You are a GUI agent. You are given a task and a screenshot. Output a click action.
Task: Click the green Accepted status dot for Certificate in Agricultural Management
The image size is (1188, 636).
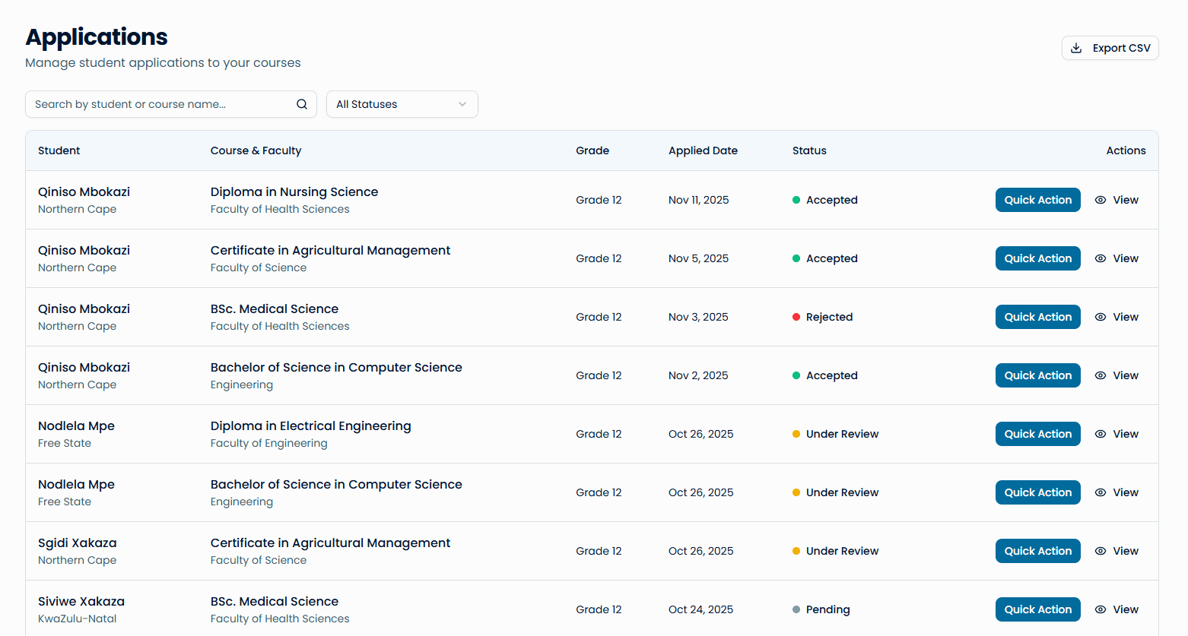tap(797, 258)
